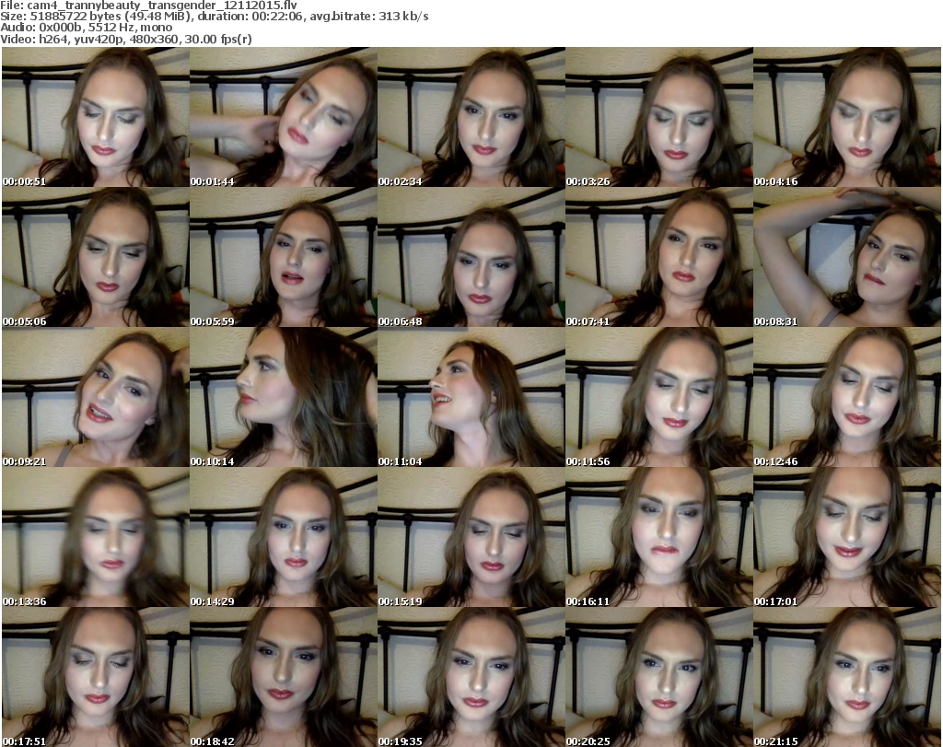Image resolution: width=943 pixels, height=747 pixels.
Task: Choose the blurred frame at 00:13:36
Action: click(96, 537)
